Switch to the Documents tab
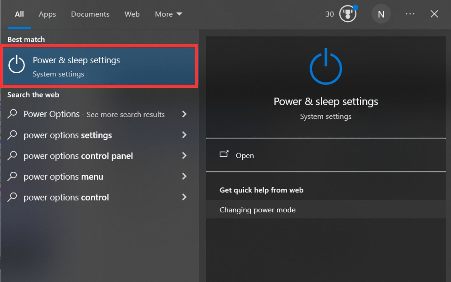Screen dimensions: 451x282 (x=90, y=14)
